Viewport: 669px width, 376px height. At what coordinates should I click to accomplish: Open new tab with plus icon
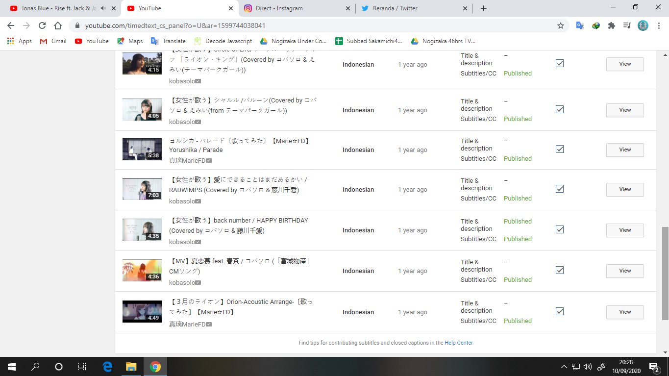coord(484,8)
